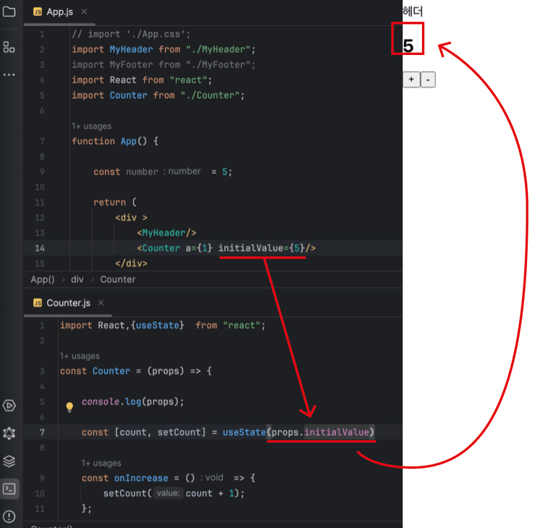Place cursor on initialValue in Counter.js line 7
Screen dimensions: 556x528
[337, 433]
